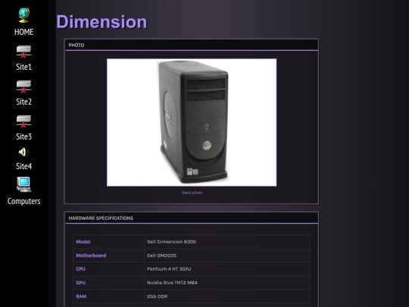Select the 'Model' row label
Viewport: 409px width, 307px height.
point(83,242)
